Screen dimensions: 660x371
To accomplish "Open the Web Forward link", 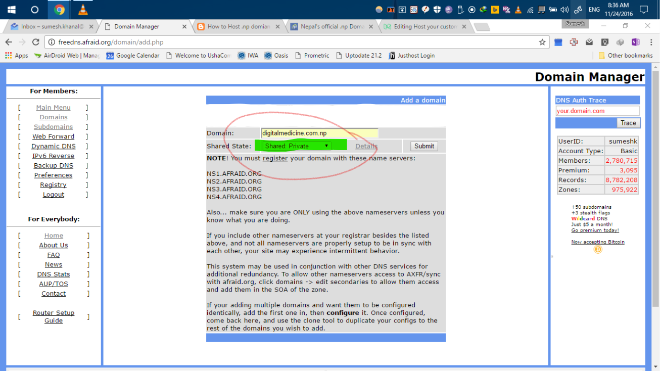I will pyautogui.click(x=53, y=136).
